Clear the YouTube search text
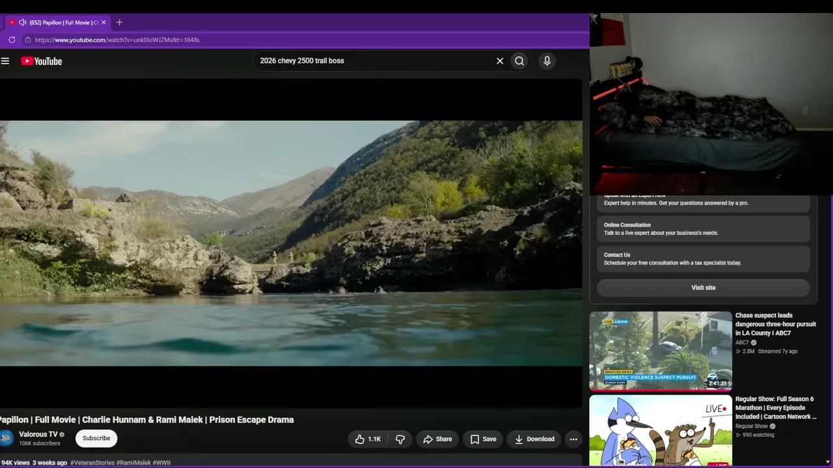 point(500,60)
